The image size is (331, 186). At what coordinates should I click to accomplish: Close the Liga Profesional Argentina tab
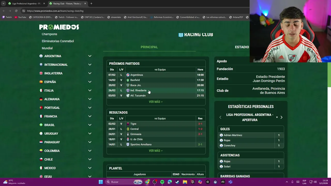pos(44,3)
